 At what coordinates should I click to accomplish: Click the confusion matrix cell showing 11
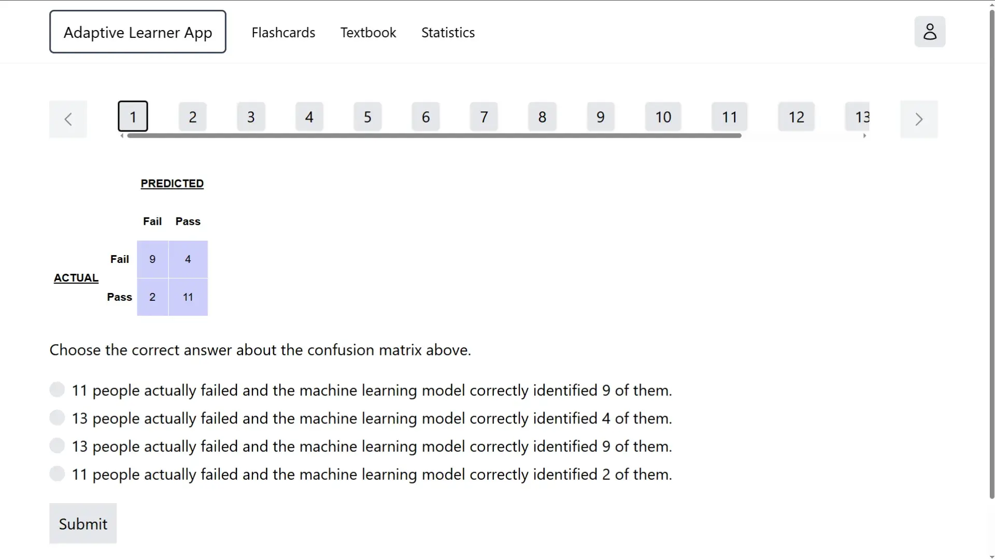(187, 297)
